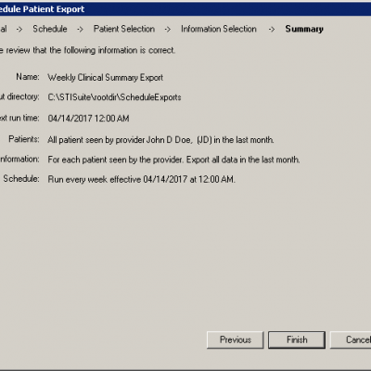The height and width of the screenshot is (371, 371).
Task: Click the ScheduleExports output directory path
Action: (114, 97)
